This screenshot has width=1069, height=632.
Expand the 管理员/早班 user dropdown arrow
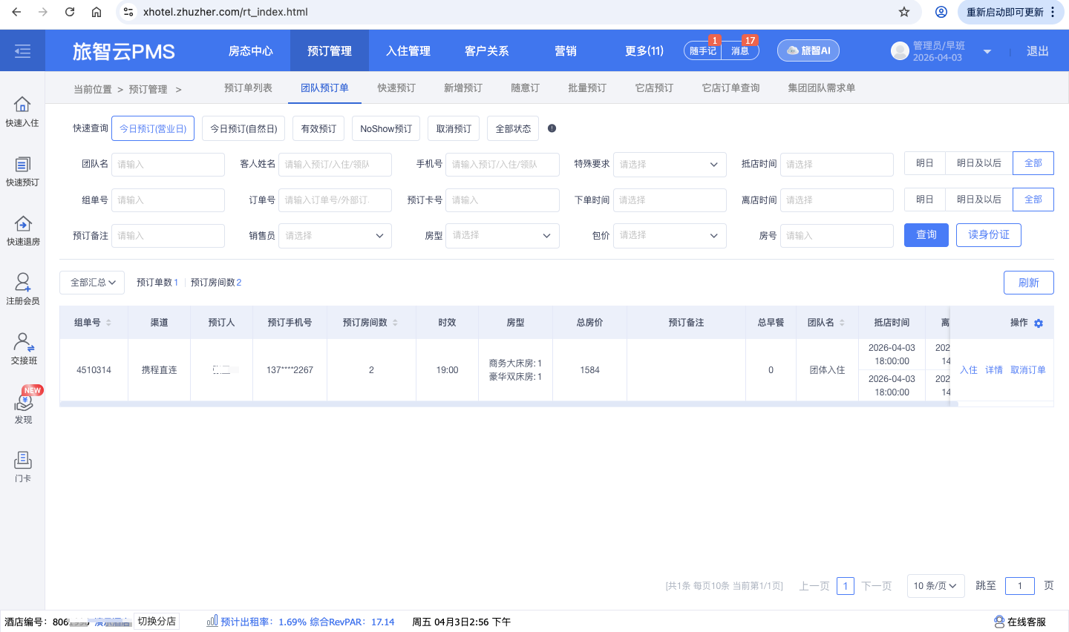pyautogui.click(x=987, y=51)
